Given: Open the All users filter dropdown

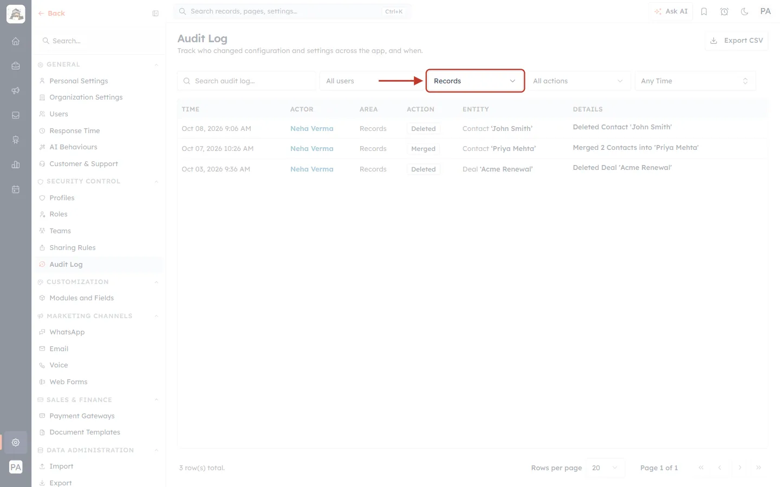Looking at the screenshot, I should click(372, 81).
